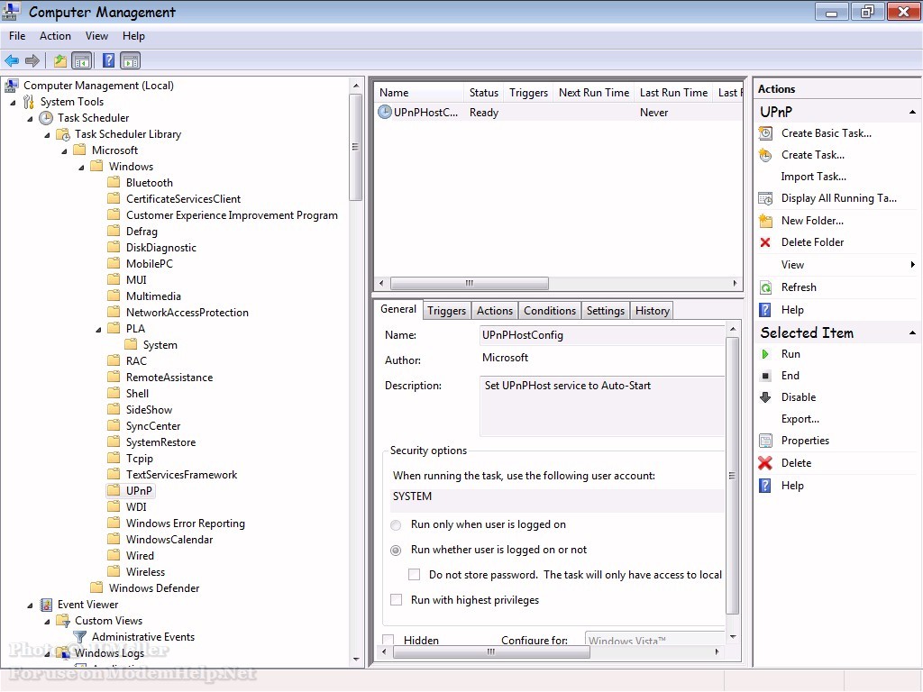Select Run whether user is logged on or not

(x=397, y=551)
